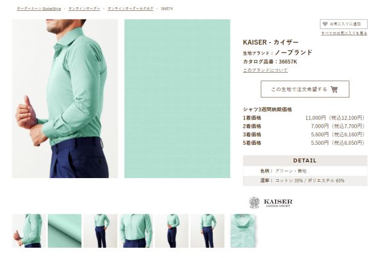Select the side-profile full-body thumbnail
This screenshot has width=387, height=258.
click(172, 231)
